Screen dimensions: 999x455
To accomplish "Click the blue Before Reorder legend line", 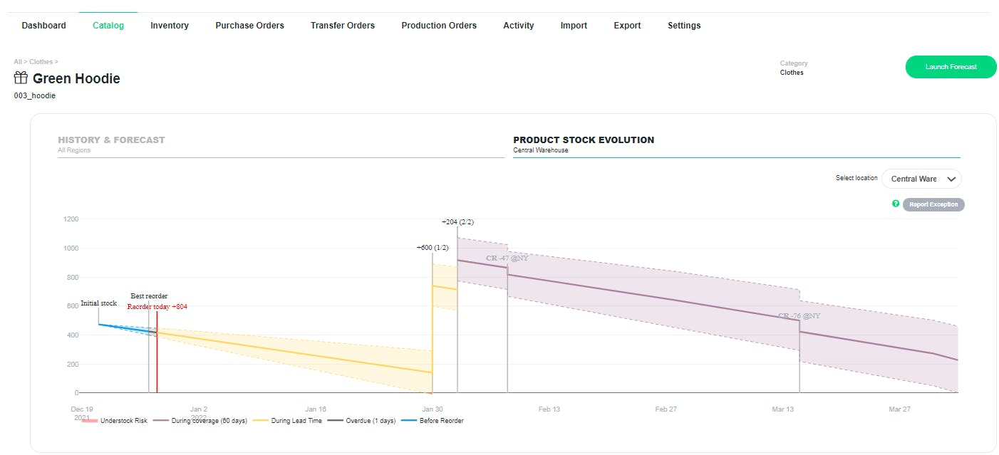I will [x=408, y=421].
